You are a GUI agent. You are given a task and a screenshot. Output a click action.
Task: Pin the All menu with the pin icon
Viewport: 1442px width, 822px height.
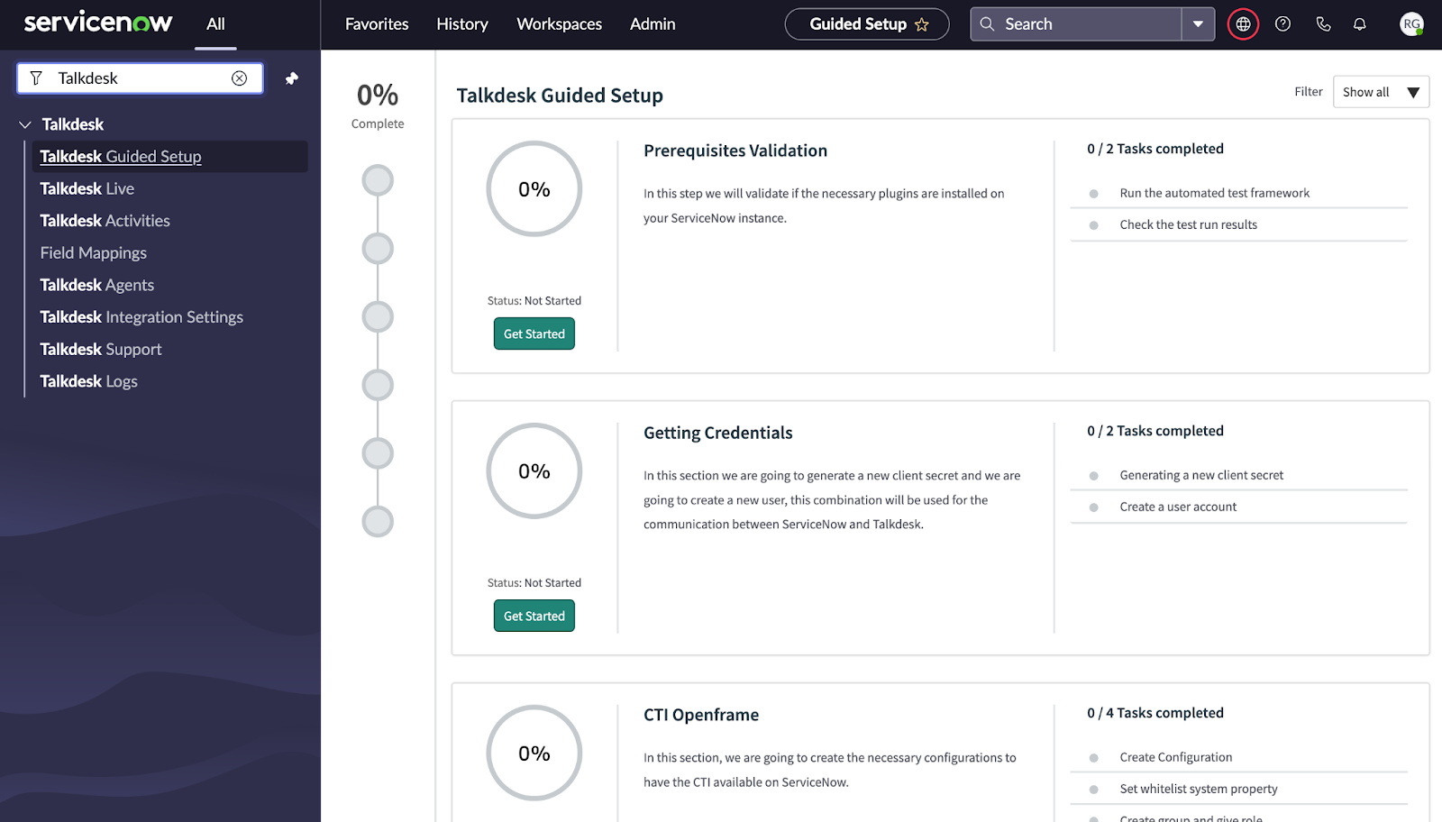pyautogui.click(x=291, y=78)
